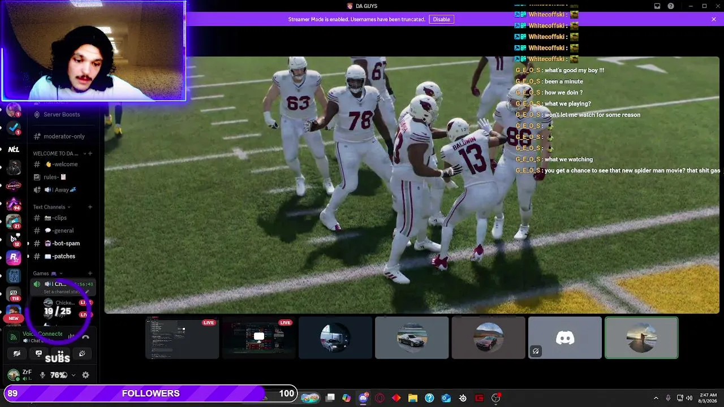
Task: Open the first LIVE stream thumbnail
Action: click(x=182, y=338)
